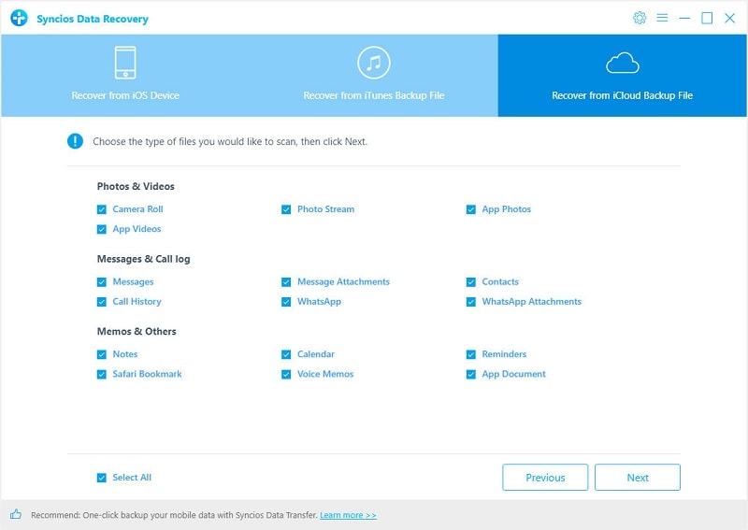Click the 'Choose the type of files' instruction
The width and height of the screenshot is (748, 530).
click(x=230, y=142)
